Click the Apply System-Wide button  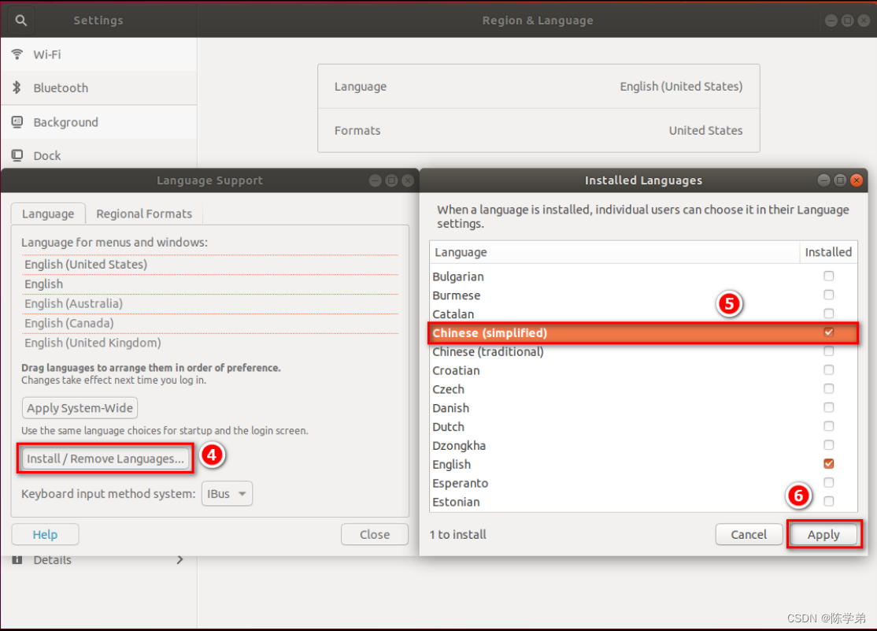click(x=80, y=408)
